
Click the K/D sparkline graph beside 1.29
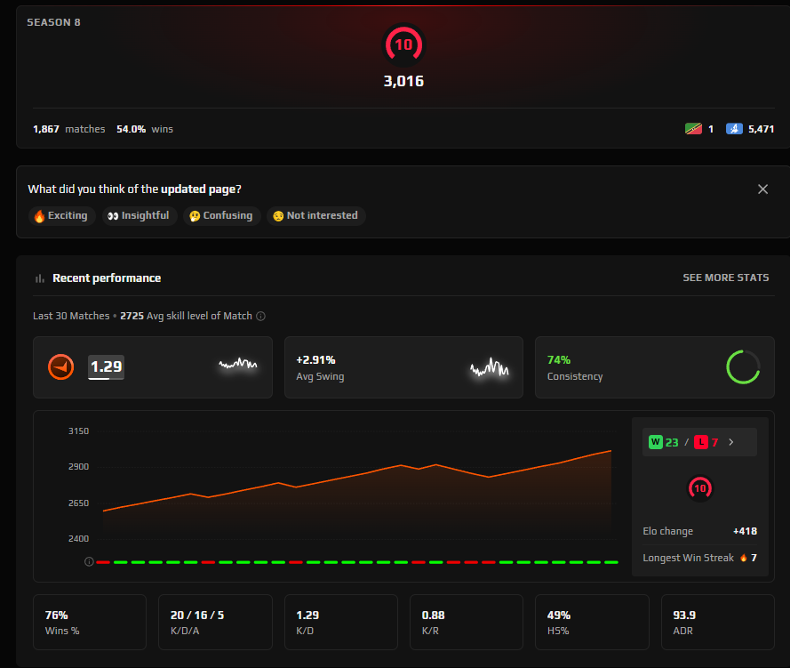238,364
